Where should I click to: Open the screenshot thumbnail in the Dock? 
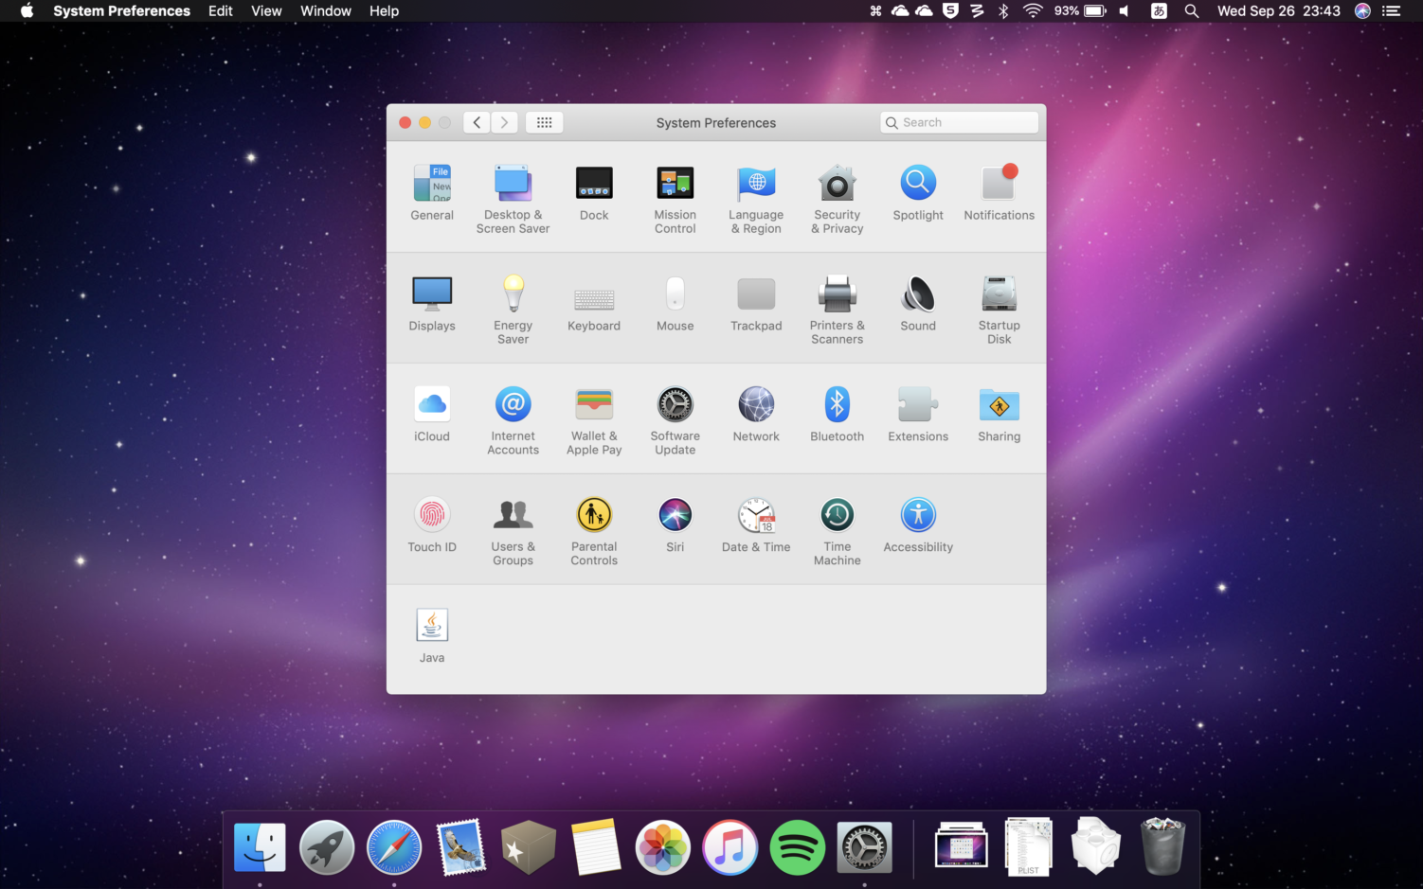(x=962, y=846)
